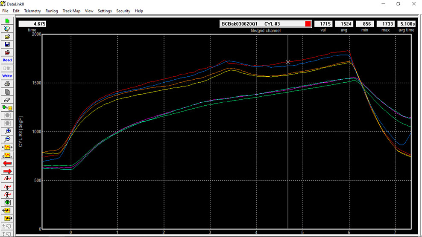The image size is (422, 237).
Task: Click the red right arrow icon
Action: coord(7,171)
